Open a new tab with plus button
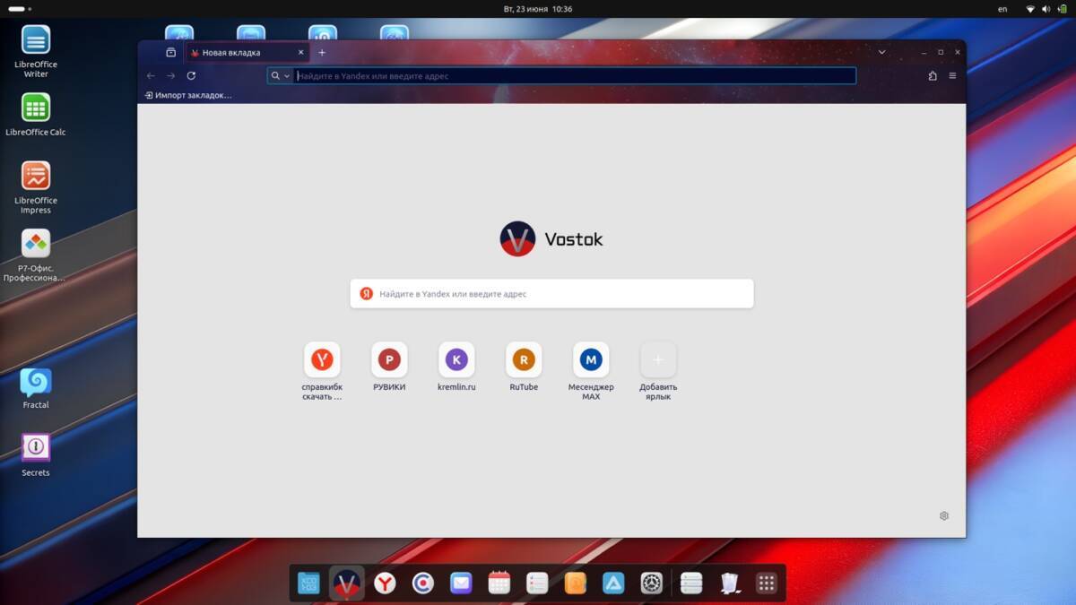This screenshot has height=605, width=1076. [x=322, y=52]
